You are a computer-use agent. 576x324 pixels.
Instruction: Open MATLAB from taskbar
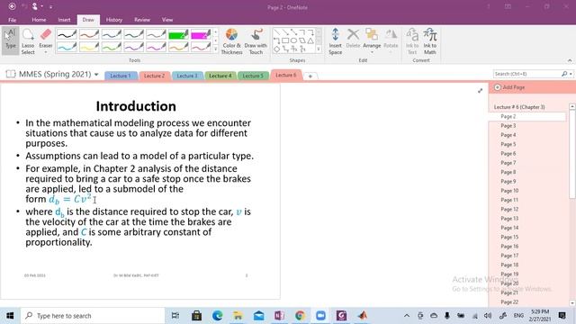pos(363,316)
